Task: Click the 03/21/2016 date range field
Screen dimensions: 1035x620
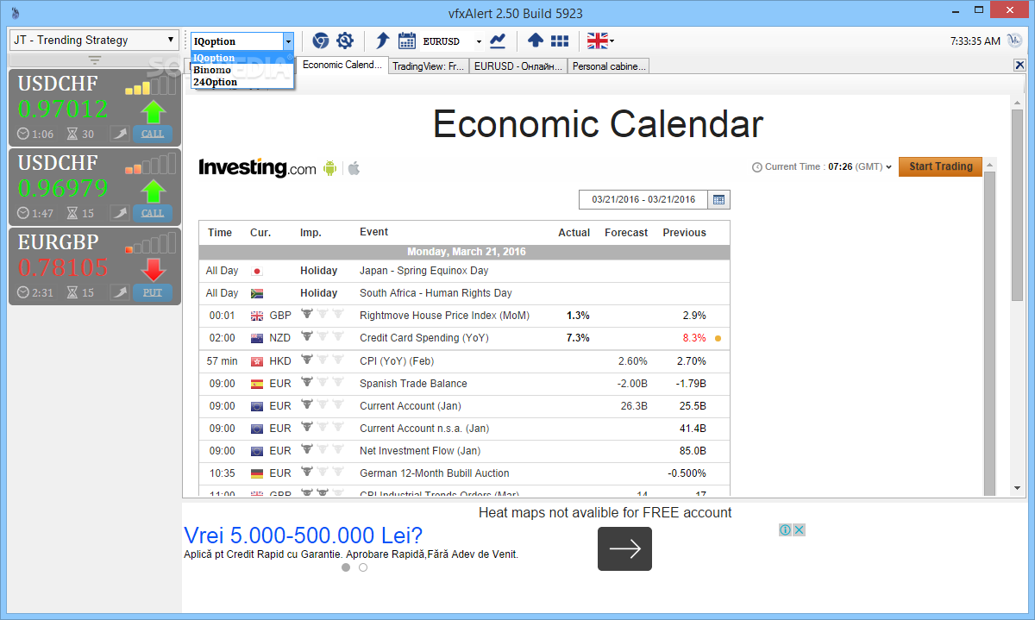Action: pyautogui.click(x=643, y=199)
